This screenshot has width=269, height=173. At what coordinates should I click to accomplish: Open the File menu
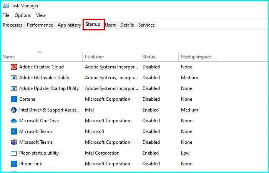(6, 15)
